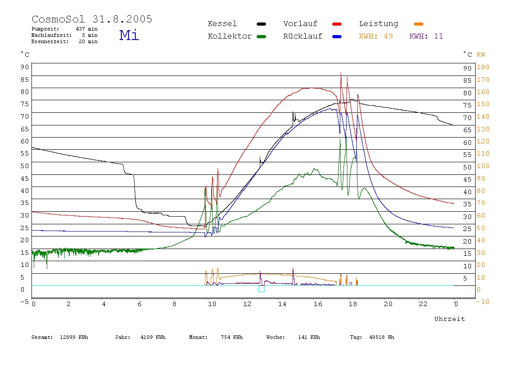Click the orange "KW" axis unit label
Screen dimensions: 516x365
480,55
